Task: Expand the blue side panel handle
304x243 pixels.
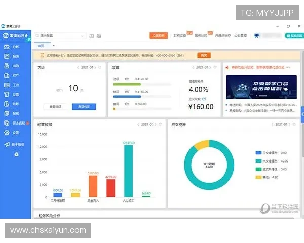Action: (302, 114)
